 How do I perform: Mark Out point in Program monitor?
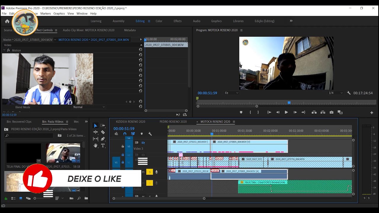coord(258,112)
